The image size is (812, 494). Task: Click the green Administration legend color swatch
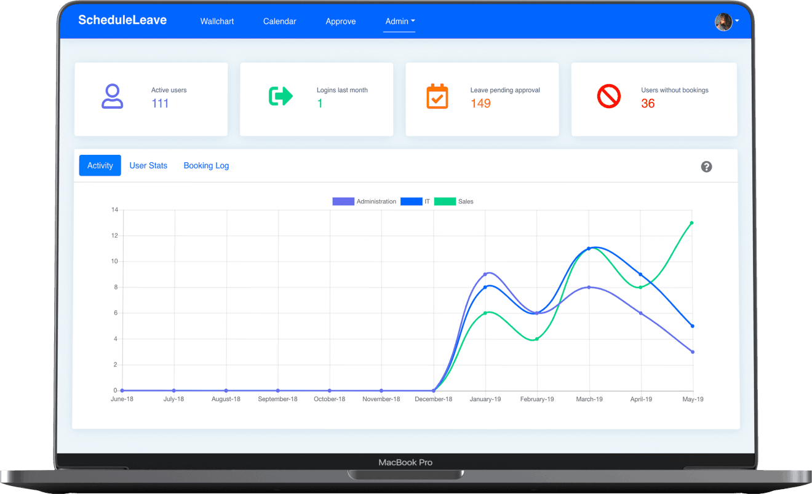(343, 201)
